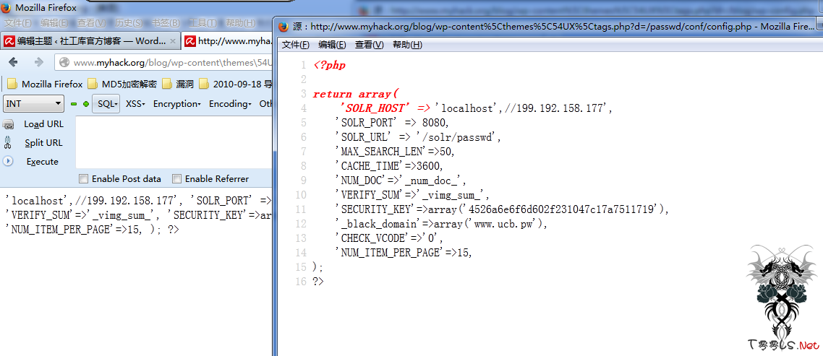The height and width of the screenshot is (356, 823).
Task: Open the 漏洞 bookmarks folder
Action: tap(178, 84)
